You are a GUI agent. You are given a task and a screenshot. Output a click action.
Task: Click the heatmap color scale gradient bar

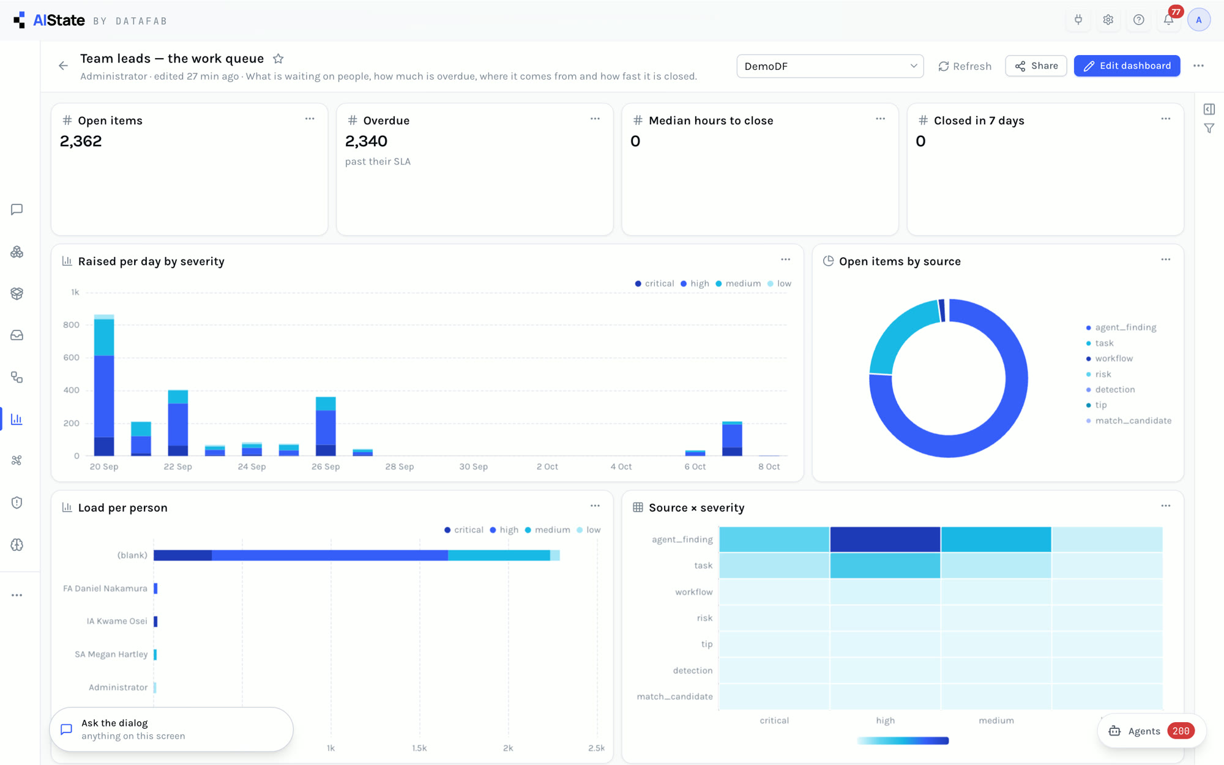pyautogui.click(x=903, y=741)
